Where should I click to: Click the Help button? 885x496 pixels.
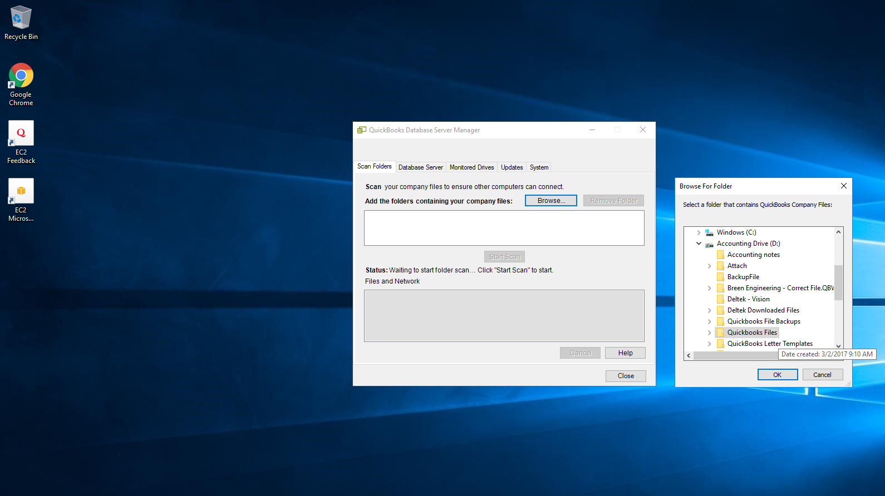626,353
